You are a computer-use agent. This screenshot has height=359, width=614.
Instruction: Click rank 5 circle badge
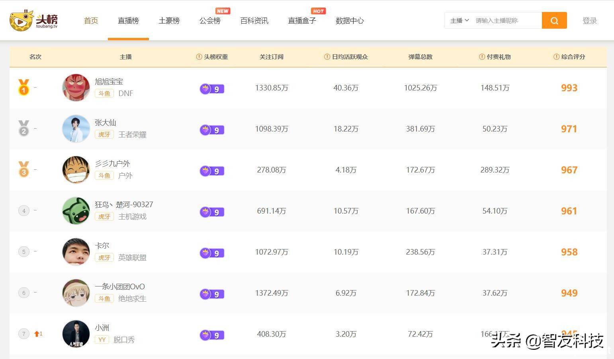24,252
